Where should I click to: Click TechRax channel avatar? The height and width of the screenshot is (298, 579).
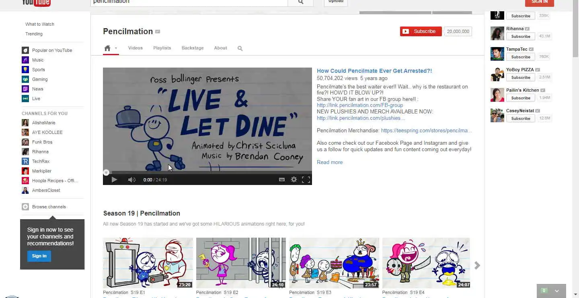[25, 161]
